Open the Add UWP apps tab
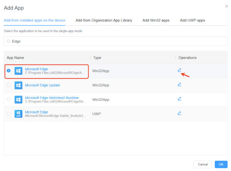Viewport: 231px width, 171px height. [x=192, y=20]
